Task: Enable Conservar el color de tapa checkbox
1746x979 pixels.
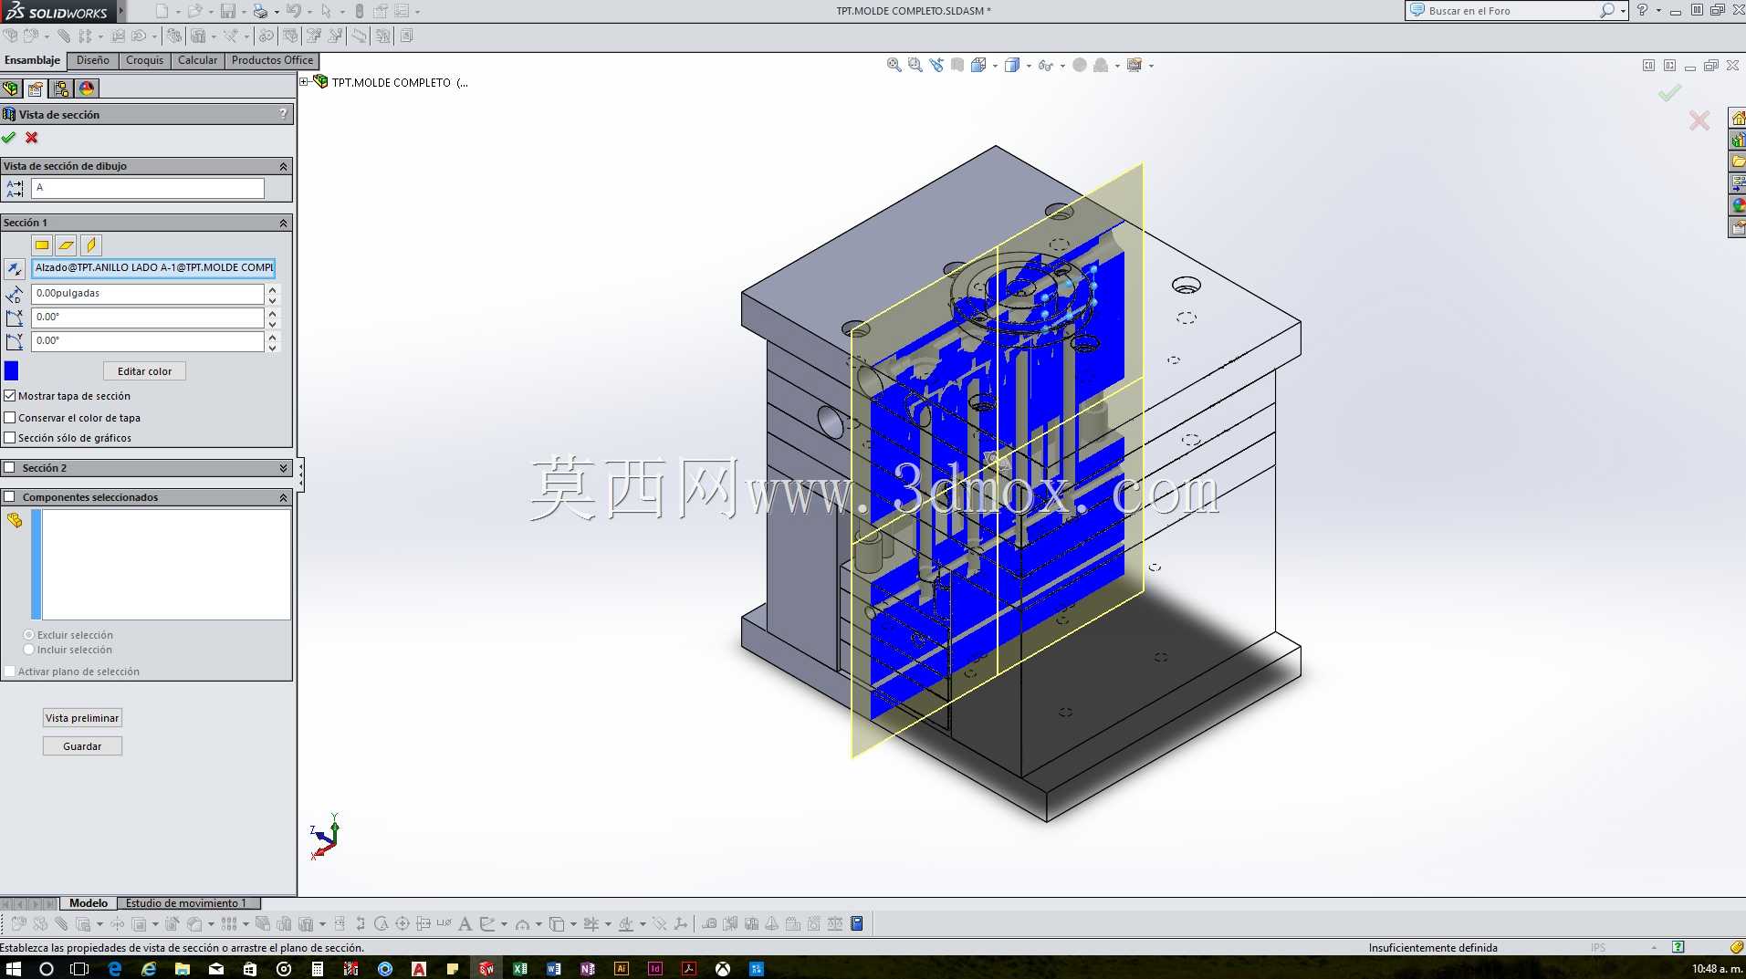Action: pos(10,418)
